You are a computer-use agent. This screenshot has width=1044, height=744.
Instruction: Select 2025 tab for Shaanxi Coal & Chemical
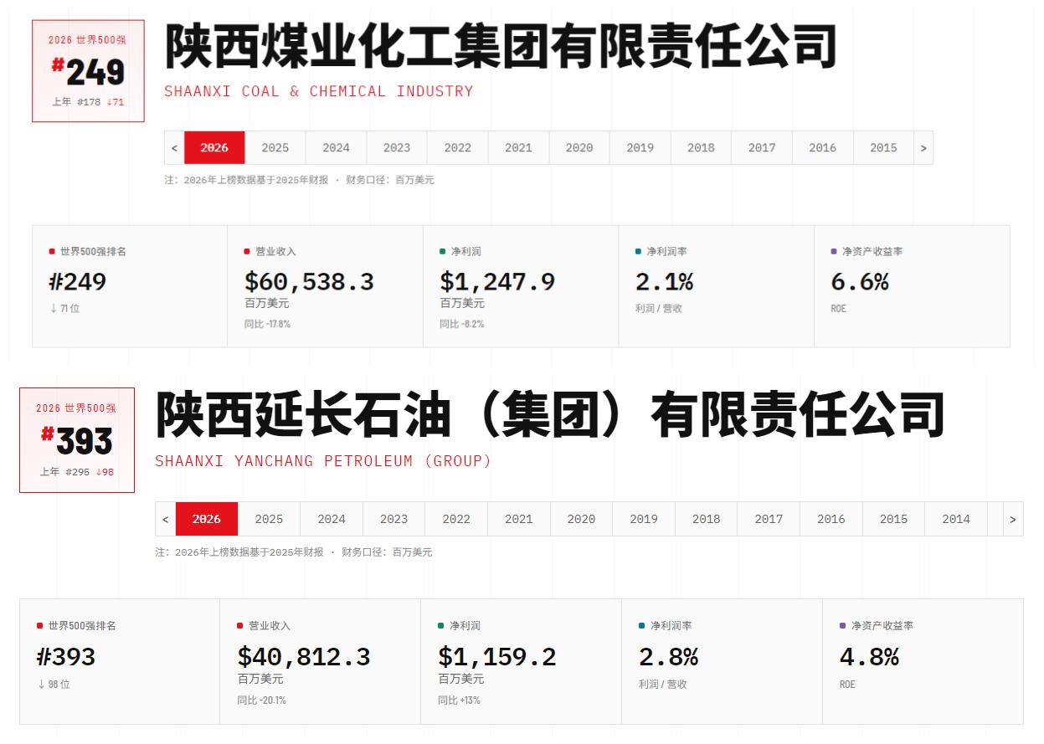[275, 147]
